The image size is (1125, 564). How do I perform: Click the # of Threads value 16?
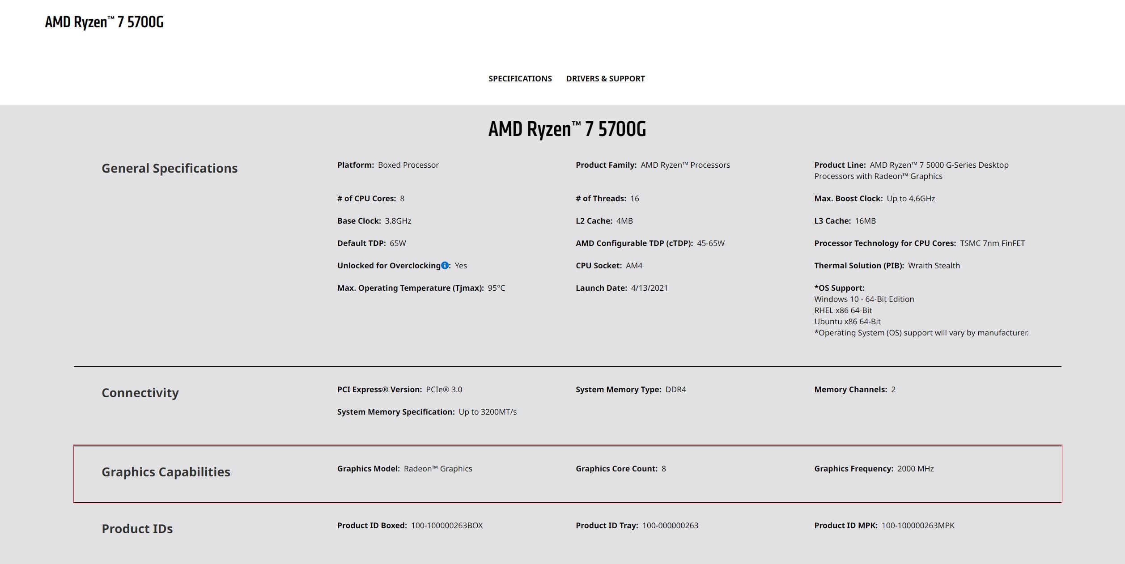click(635, 199)
